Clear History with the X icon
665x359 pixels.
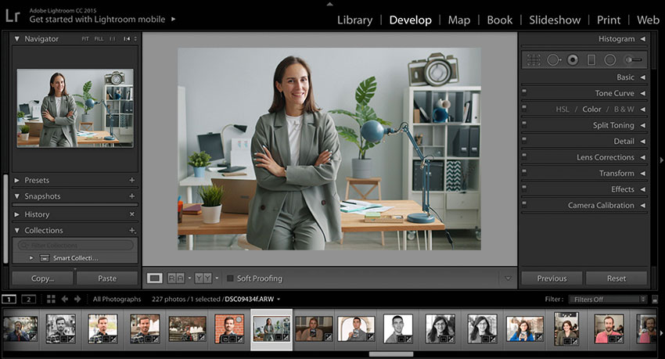132,214
